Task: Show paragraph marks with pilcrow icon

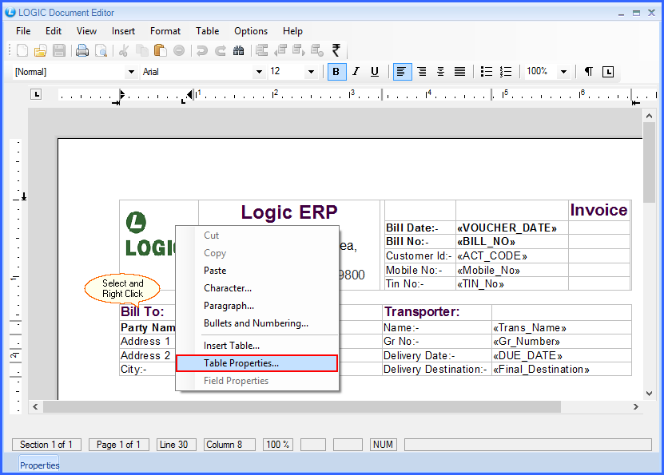Action: point(589,72)
